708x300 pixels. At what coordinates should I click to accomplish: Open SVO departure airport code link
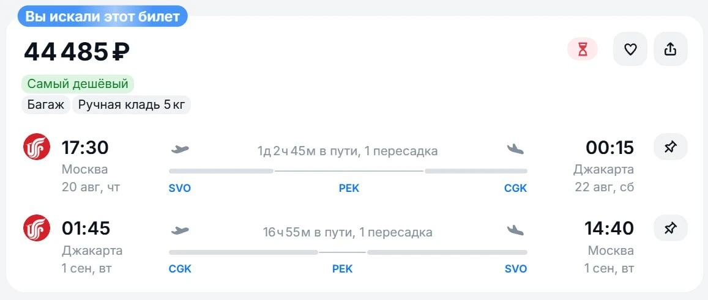coord(180,188)
